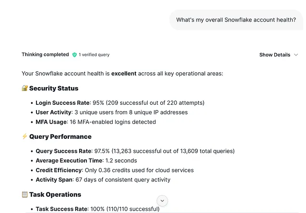This screenshot has height=213, width=306.
Task: Click the green verified query shield icon
Action: [74, 55]
